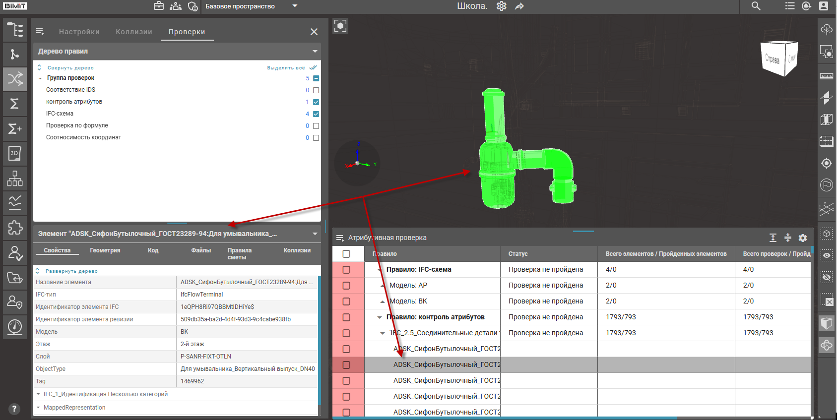Open the Геометрия tab of element
The image size is (837, 420).
pyautogui.click(x=105, y=250)
